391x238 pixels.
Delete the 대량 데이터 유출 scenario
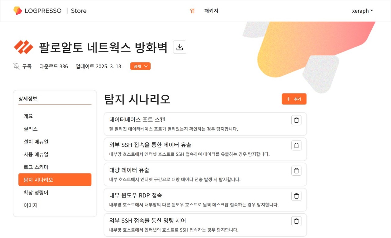(296, 171)
